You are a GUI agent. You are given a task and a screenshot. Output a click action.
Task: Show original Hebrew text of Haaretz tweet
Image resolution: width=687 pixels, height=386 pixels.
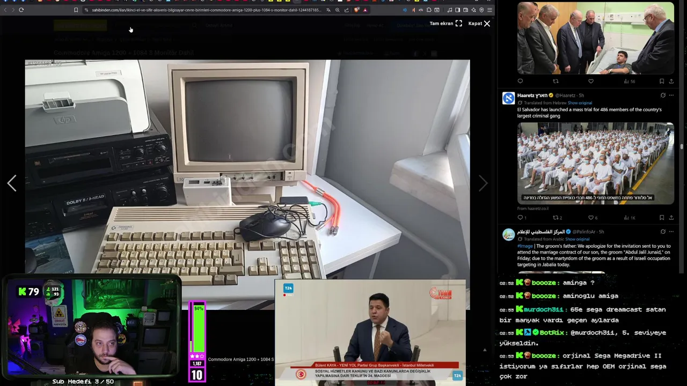click(580, 102)
